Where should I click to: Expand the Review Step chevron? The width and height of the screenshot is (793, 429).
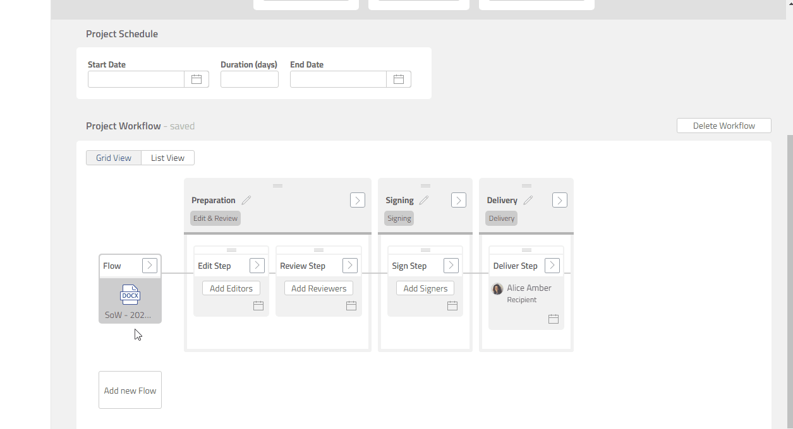click(349, 265)
